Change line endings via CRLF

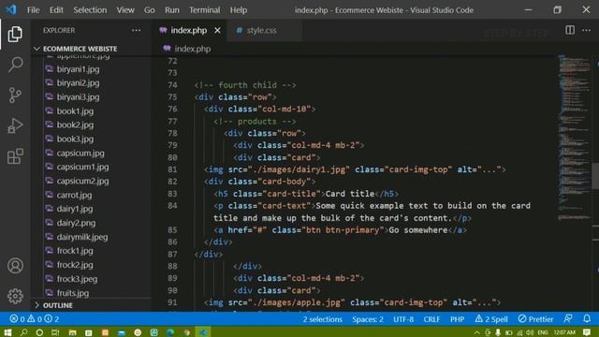[431, 319]
